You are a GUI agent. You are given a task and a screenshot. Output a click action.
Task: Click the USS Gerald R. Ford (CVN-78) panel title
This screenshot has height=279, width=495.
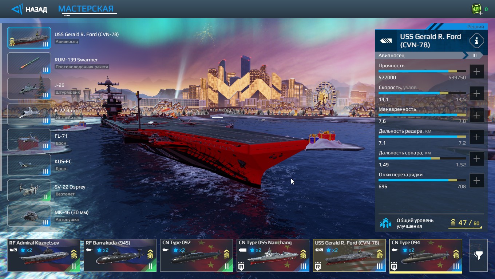tap(431, 41)
